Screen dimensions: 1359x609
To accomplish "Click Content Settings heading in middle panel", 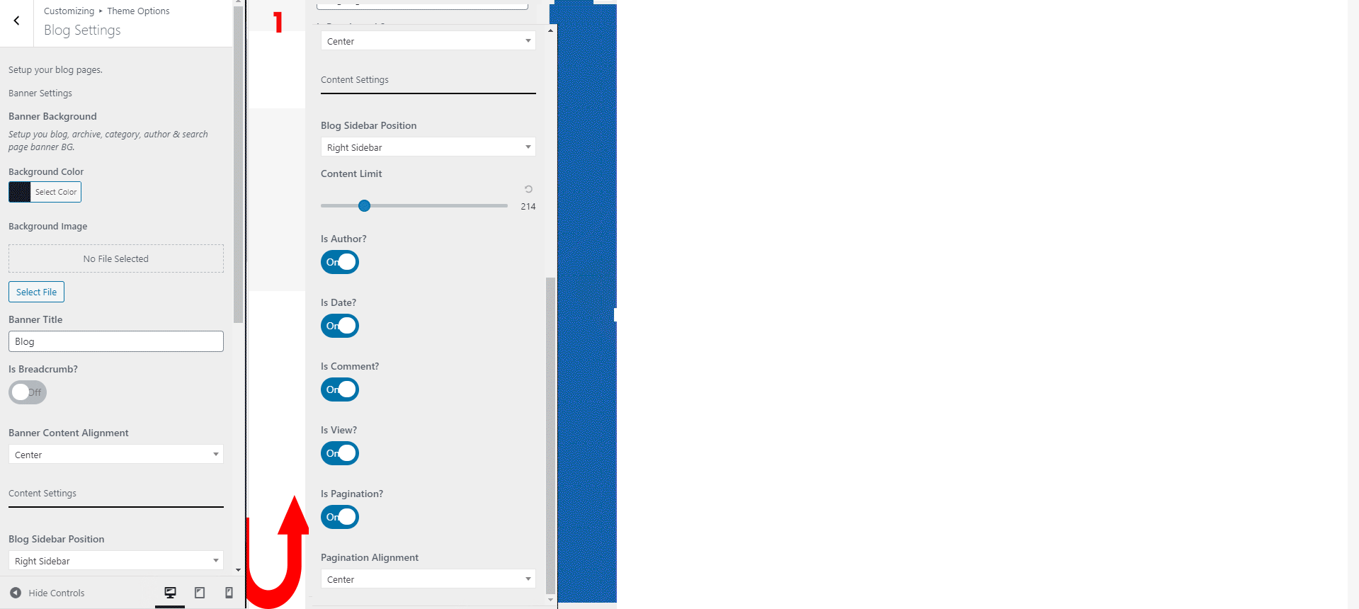I will 355,79.
